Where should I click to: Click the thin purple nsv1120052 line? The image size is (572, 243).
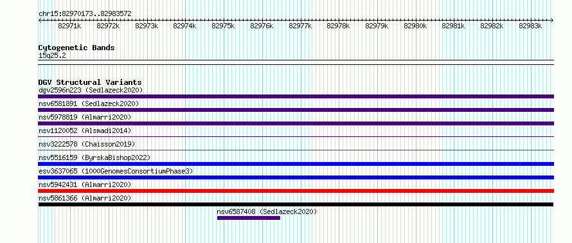point(296,136)
